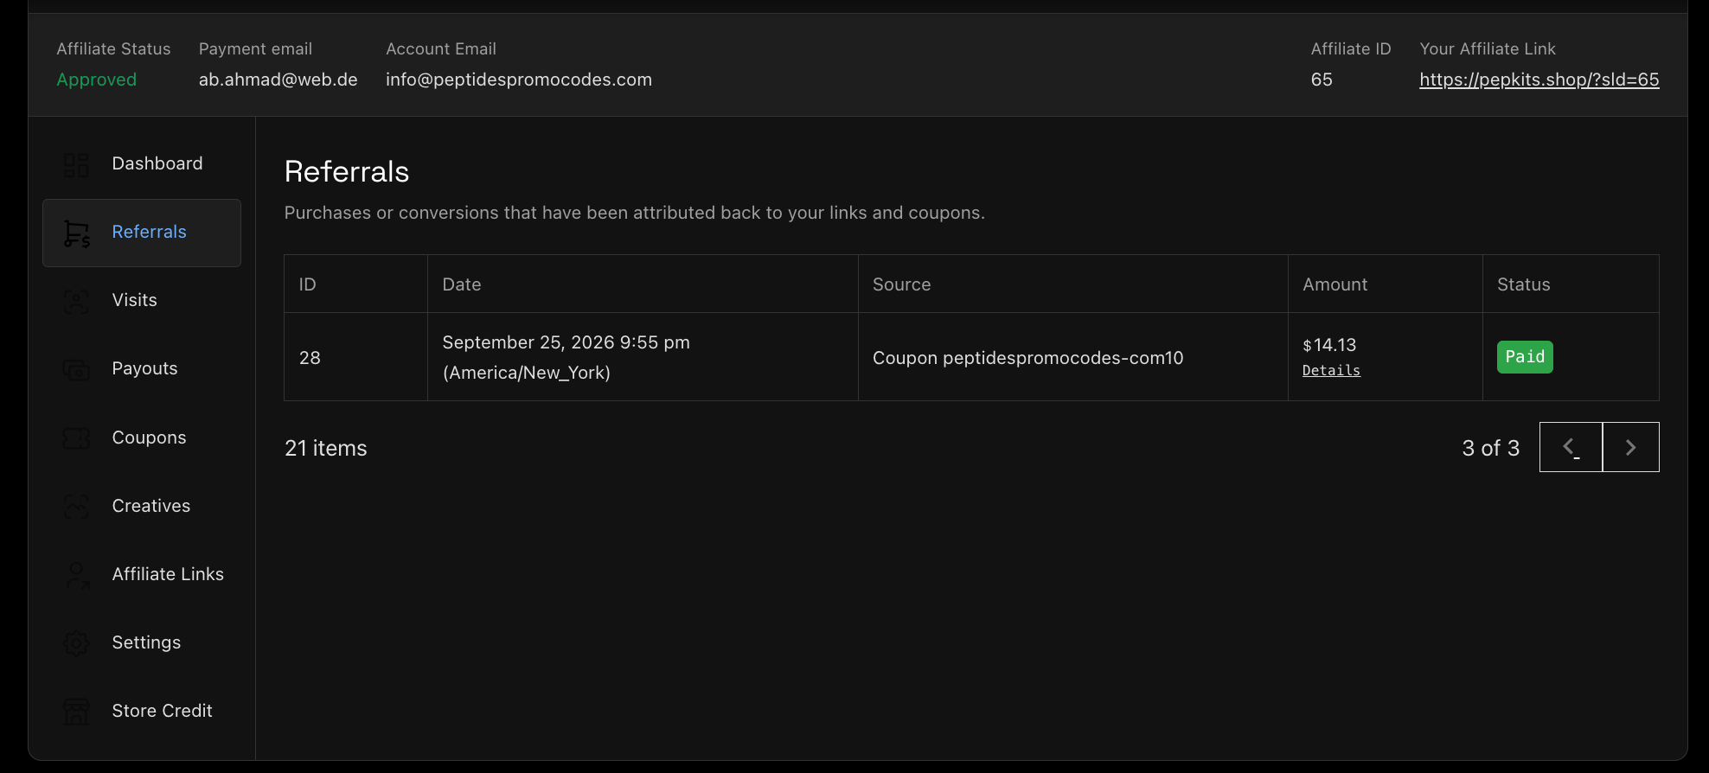The height and width of the screenshot is (773, 1709).
Task: Open the Payouts section
Action: (x=142, y=369)
